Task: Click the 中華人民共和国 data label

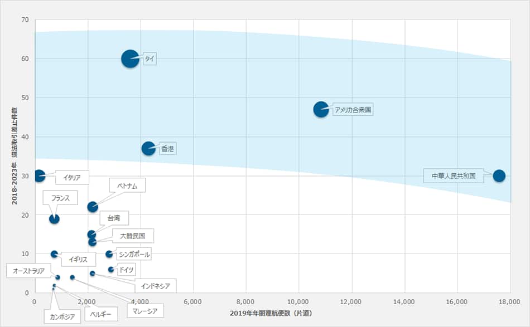Action: (x=454, y=175)
